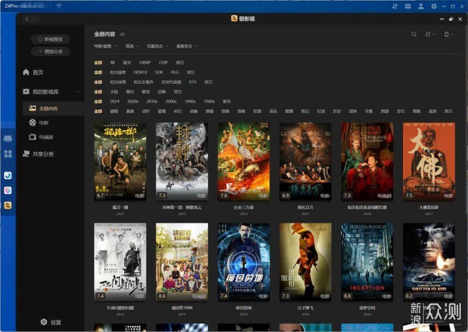Click the disk drive icon in blue dock
Image resolution: width=468 pixels, height=332 pixels.
tap(8, 138)
